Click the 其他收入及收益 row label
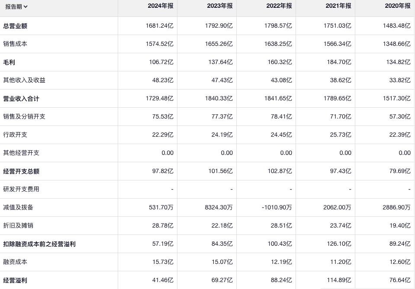 24,80
